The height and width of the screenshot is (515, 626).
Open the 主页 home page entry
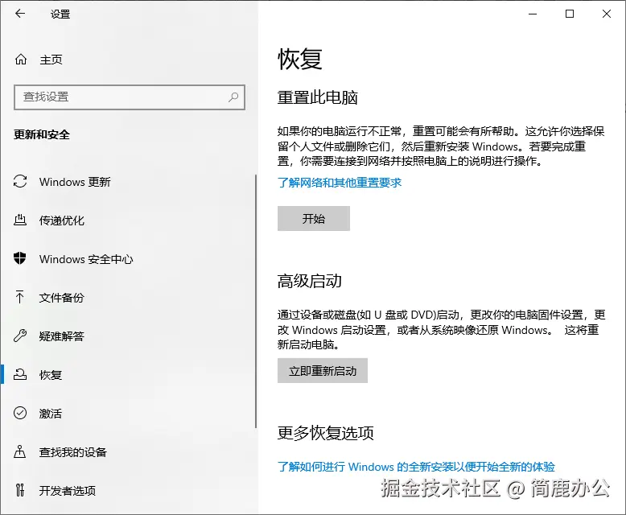pyautogui.click(x=51, y=60)
